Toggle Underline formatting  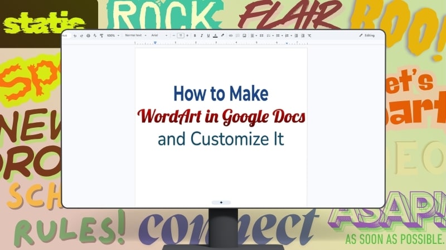[209, 36]
